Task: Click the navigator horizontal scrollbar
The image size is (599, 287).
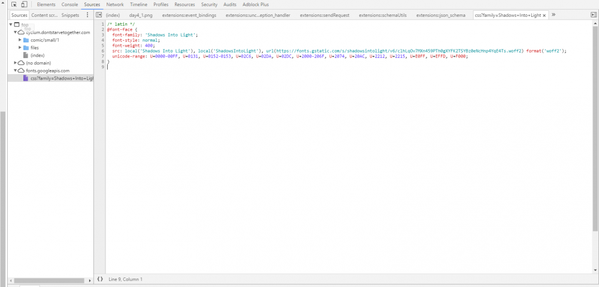Action: (48, 280)
